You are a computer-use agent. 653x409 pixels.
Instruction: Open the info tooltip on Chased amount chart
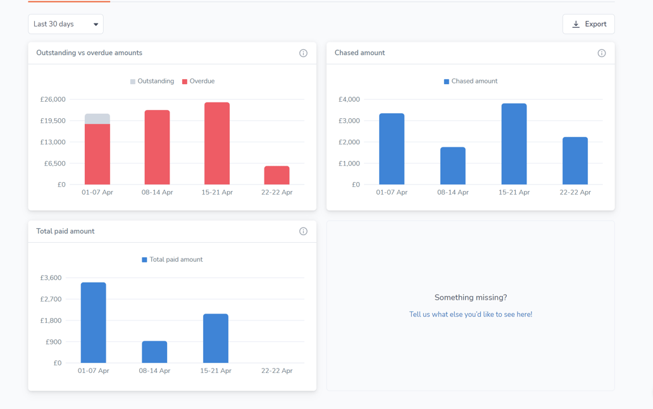(601, 53)
